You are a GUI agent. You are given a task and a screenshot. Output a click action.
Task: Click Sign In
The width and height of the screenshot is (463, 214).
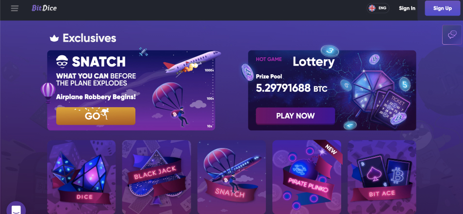coord(407,8)
